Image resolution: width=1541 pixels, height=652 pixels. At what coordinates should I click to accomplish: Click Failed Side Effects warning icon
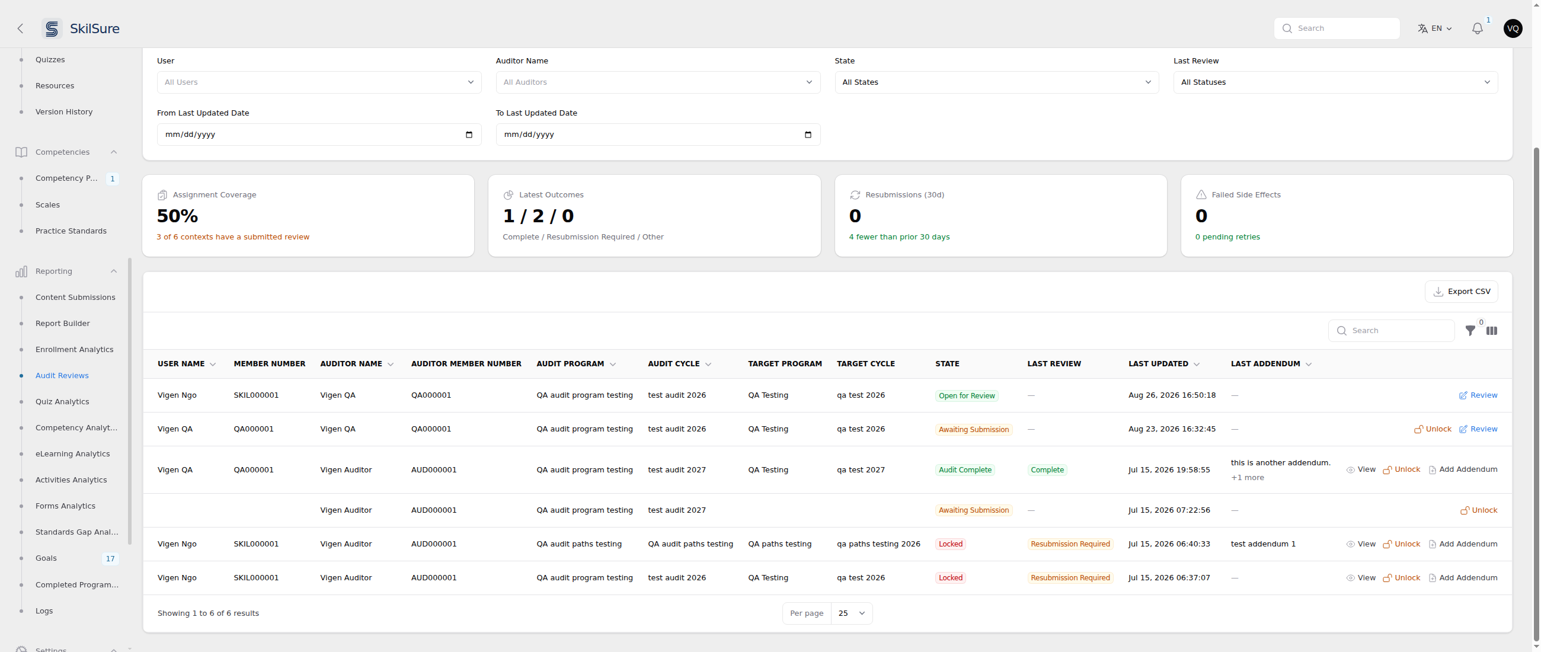click(1201, 195)
